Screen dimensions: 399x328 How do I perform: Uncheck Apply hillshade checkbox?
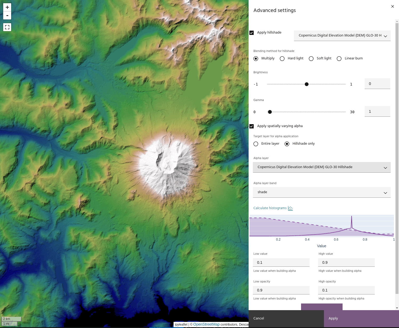(x=252, y=33)
